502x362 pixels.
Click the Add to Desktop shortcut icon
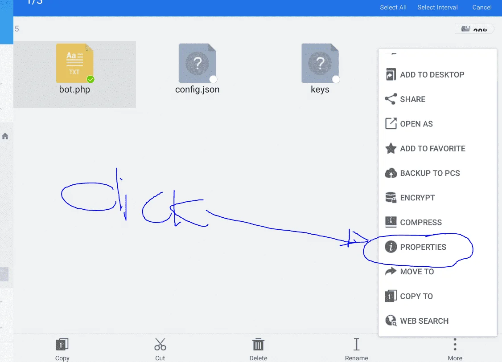point(391,74)
